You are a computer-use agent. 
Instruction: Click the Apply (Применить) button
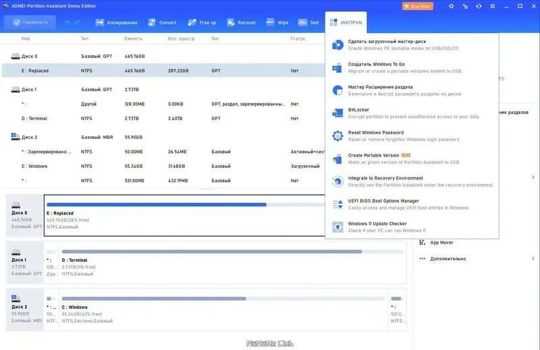click(x=30, y=22)
